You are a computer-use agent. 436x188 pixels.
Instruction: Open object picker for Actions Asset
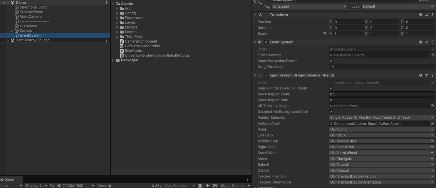[x=432, y=123]
